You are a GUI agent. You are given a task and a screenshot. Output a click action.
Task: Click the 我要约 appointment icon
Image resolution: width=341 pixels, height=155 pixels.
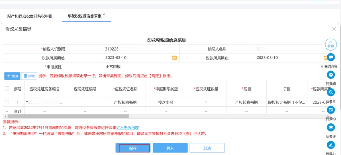click(x=331, y=110)
